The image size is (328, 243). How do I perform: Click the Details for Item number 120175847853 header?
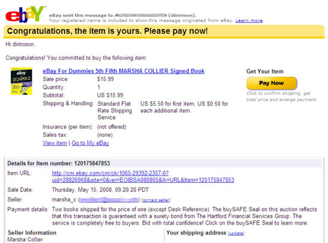pyautogui.click(x=59, y=163)
